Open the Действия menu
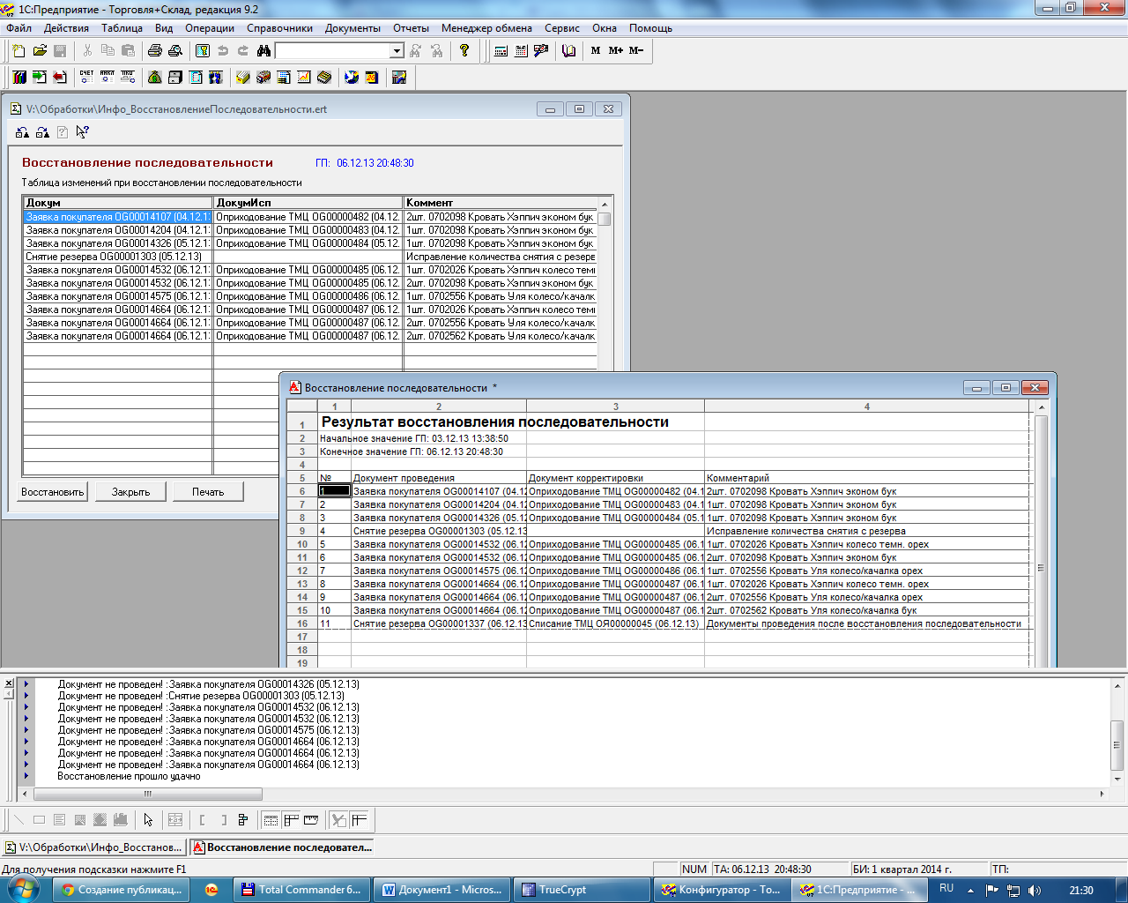 (66, 28)
